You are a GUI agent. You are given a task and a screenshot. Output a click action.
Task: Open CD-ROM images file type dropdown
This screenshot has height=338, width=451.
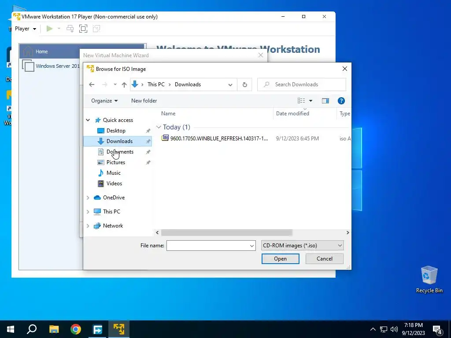point(302,246)
